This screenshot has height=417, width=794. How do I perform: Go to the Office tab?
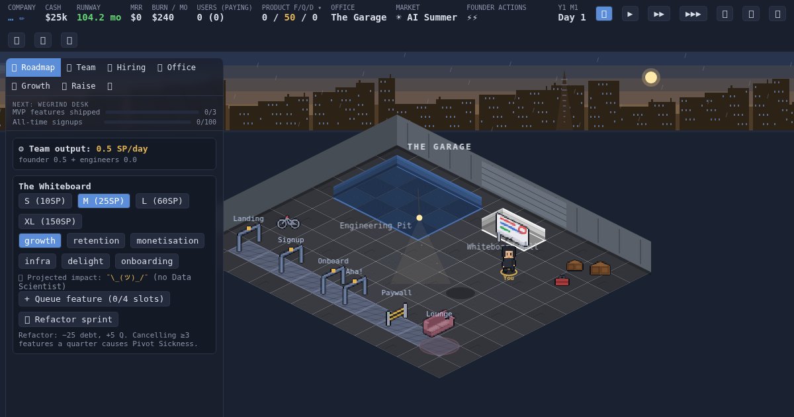(177, 68)
